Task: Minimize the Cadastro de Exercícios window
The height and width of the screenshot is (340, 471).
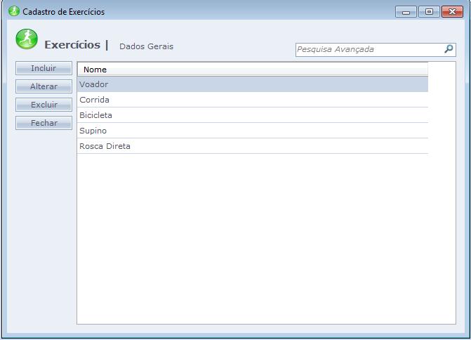Action: pyautogui.click(x=406, y=12)
